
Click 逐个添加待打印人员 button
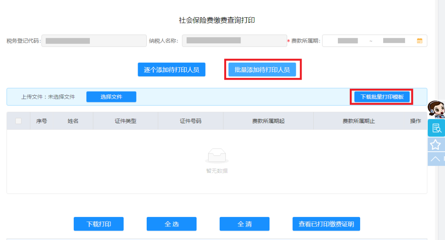(x=171, y=69)
